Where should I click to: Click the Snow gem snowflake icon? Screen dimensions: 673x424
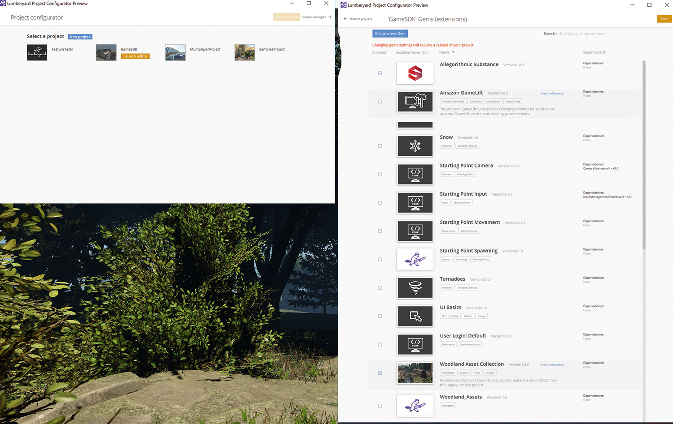pos(415,146)
